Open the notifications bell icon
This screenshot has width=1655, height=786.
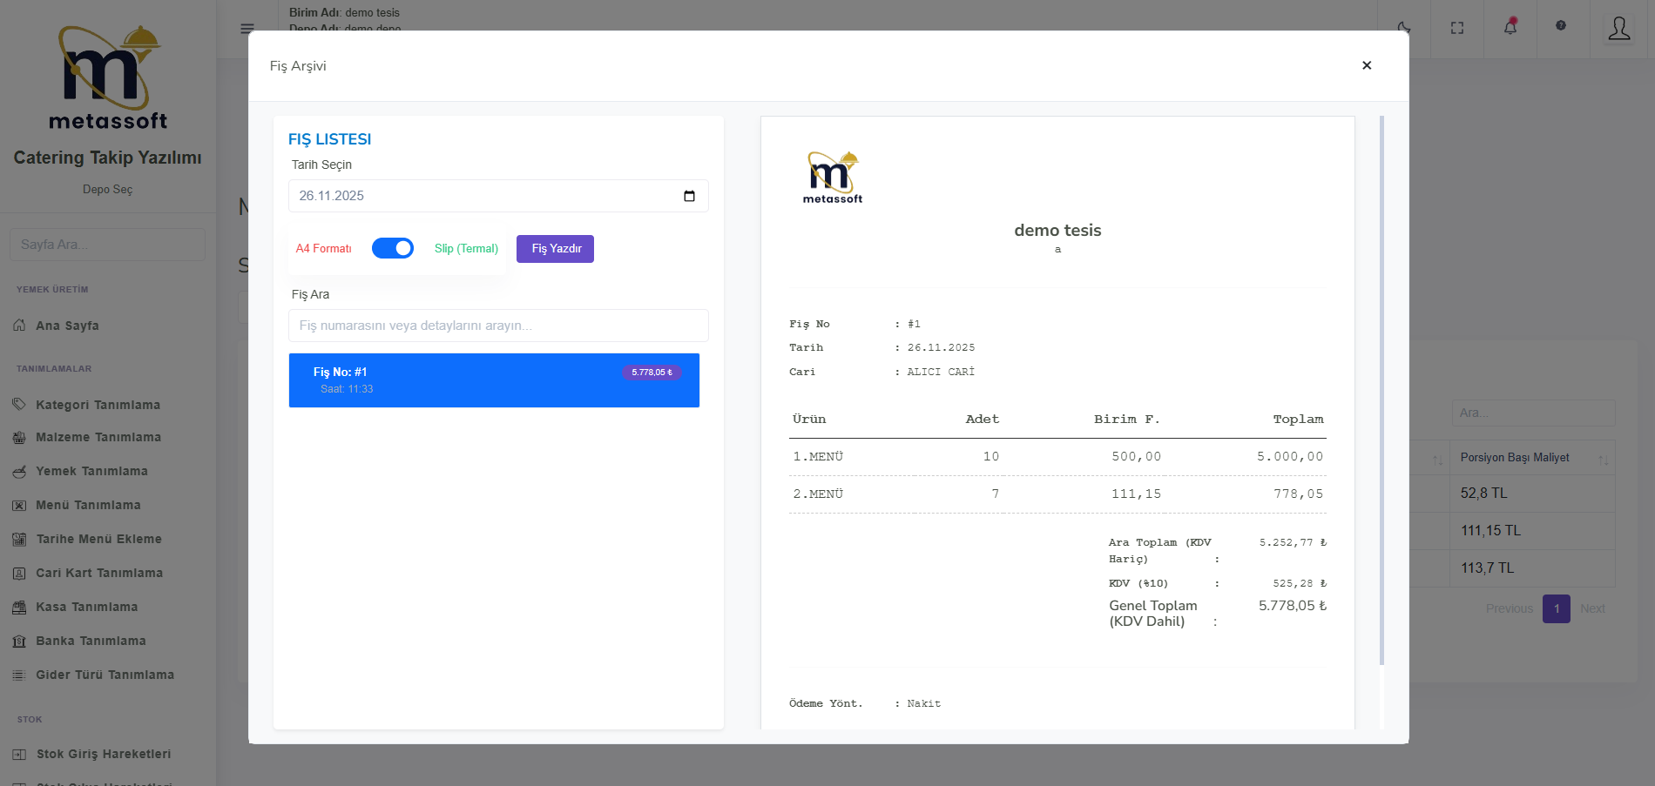click(1510, 28)
